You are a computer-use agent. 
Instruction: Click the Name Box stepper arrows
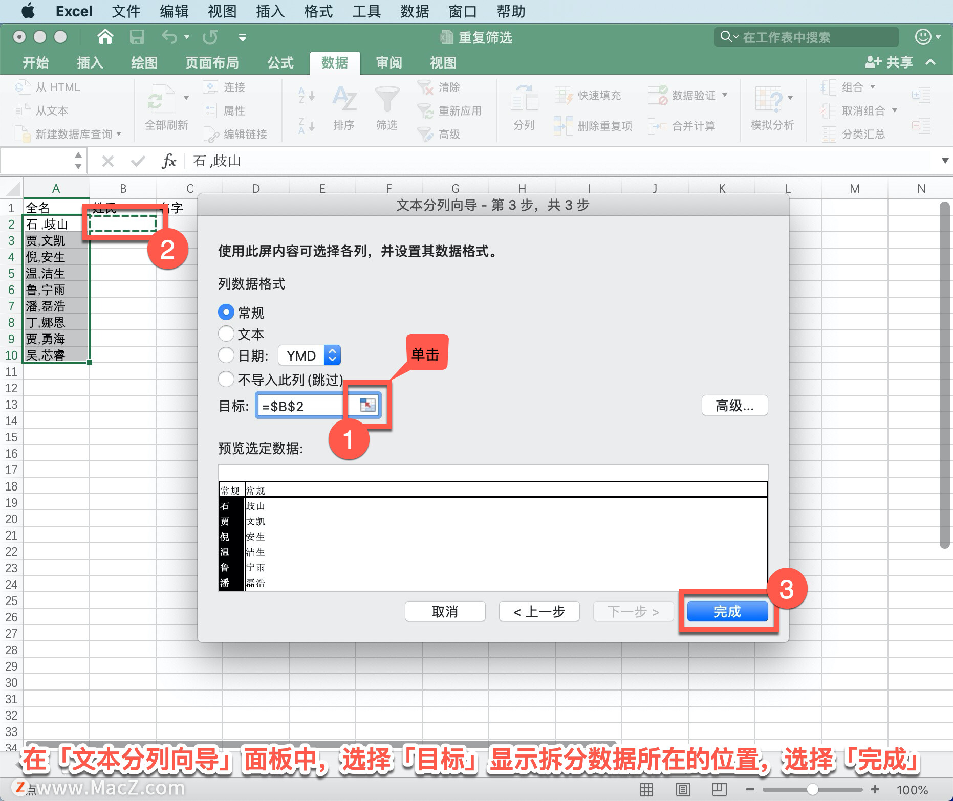(x=78, y=160)
